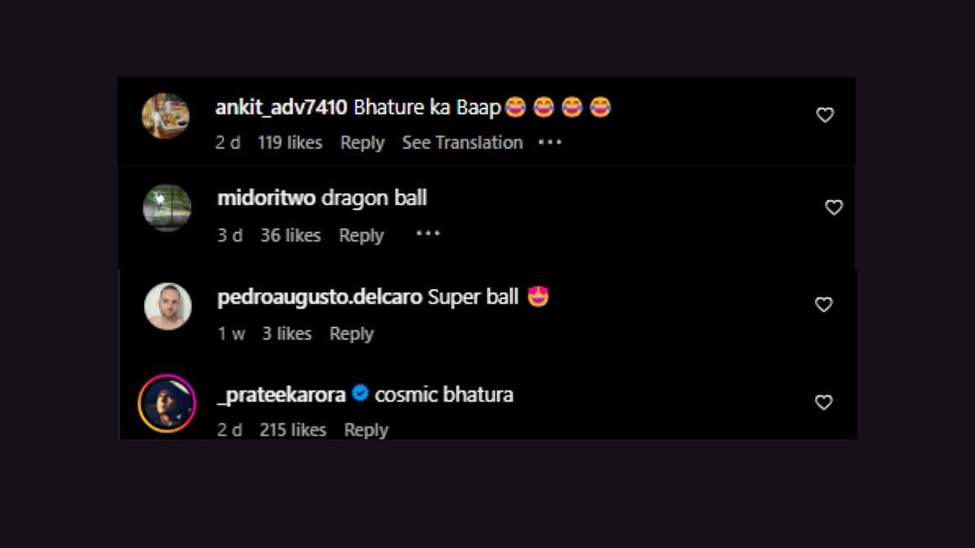Open ankit_adv7410's profile picture

coord(166,115)
